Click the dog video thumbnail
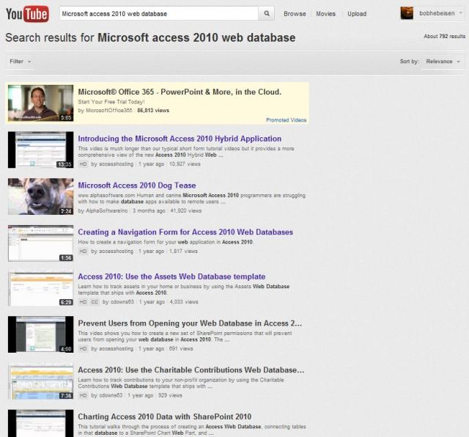 (41, 197)
